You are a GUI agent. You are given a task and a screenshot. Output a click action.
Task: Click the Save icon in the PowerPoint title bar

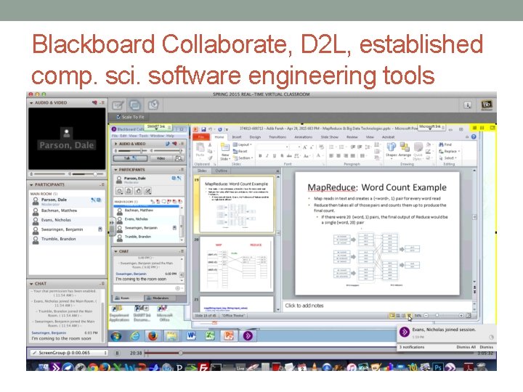pyautogui.click(x=203, y=129)
